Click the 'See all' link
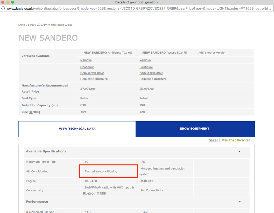274x213 pixels. coord(213,140)
